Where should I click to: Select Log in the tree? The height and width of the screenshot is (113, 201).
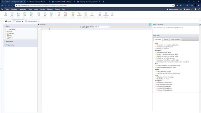10,36
